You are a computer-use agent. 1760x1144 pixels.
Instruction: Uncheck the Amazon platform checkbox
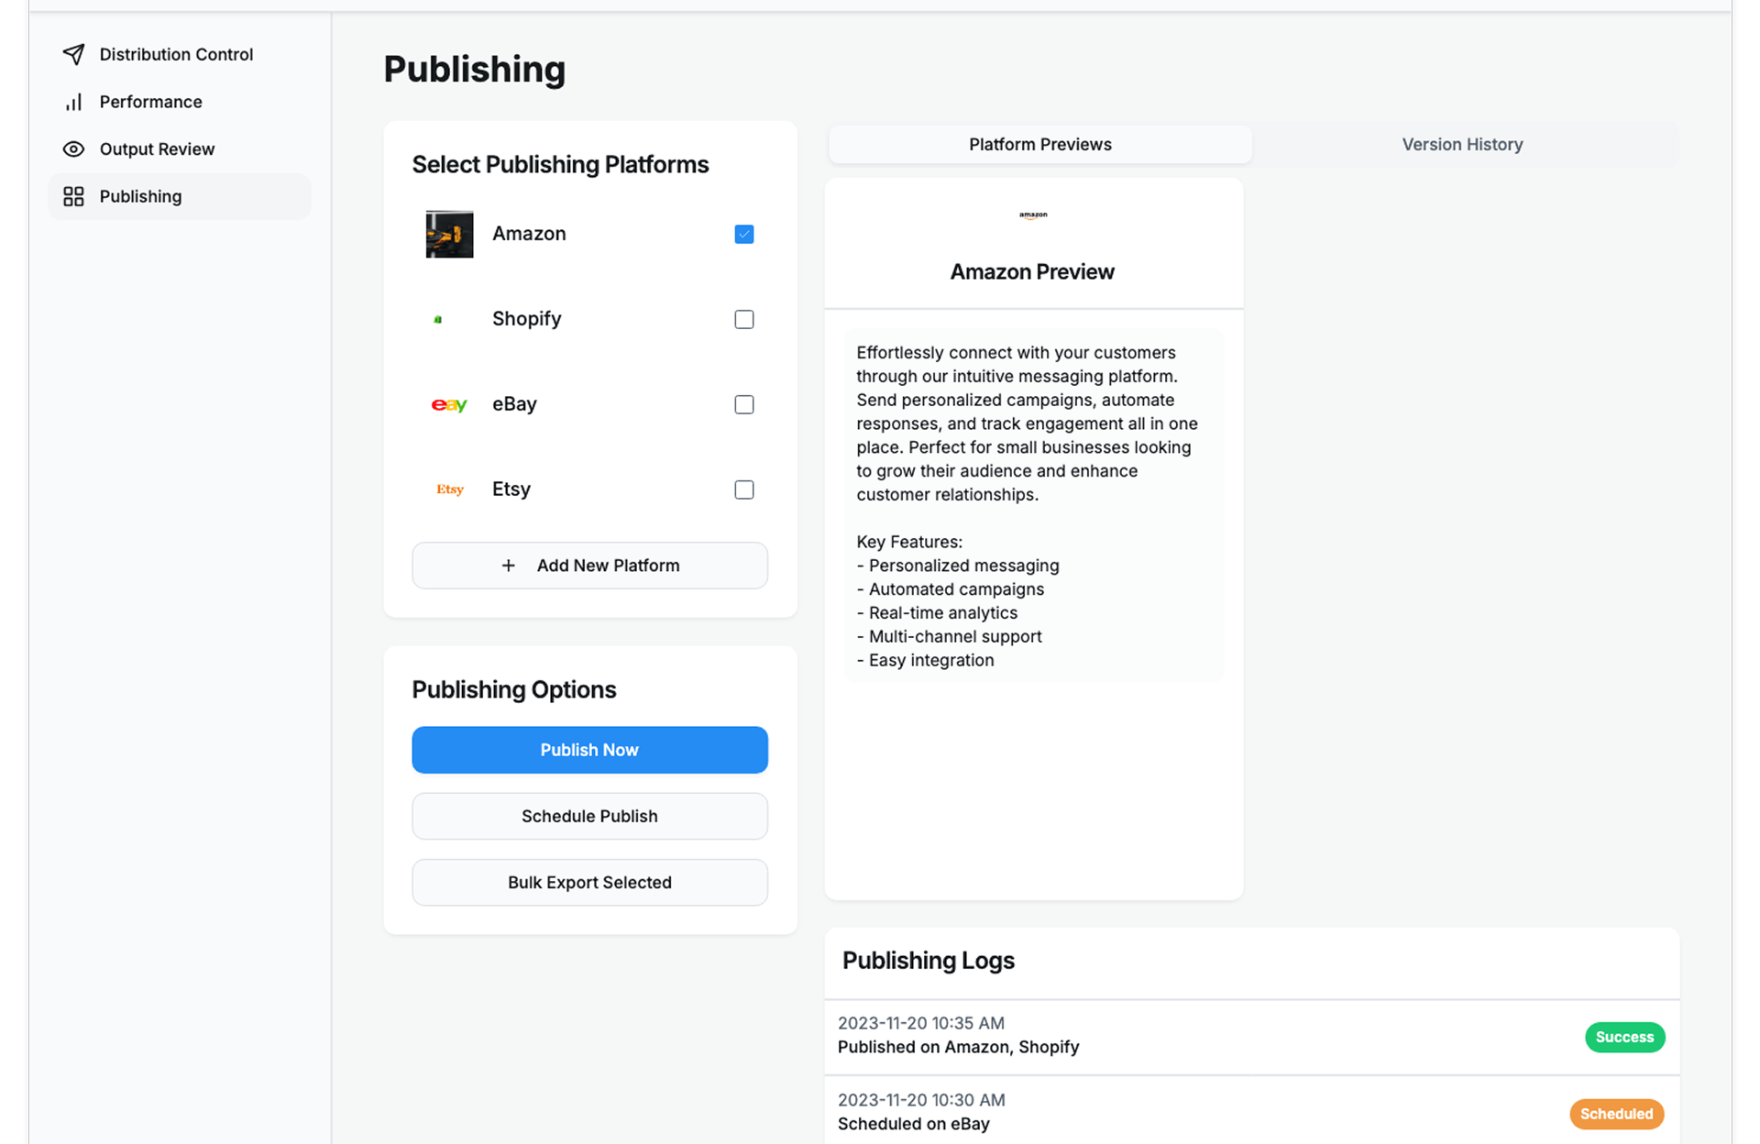(x=743, y=235)
